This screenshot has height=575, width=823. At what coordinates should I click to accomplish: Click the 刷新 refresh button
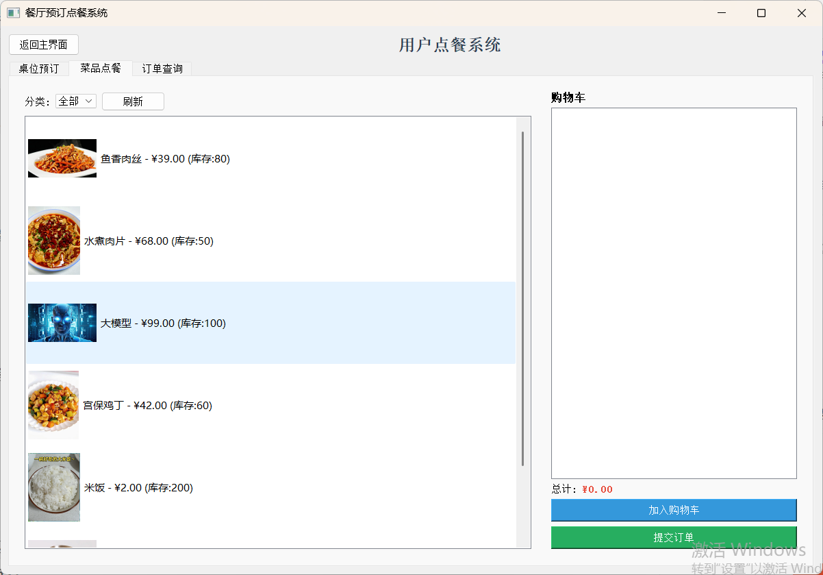click(x=132, y=101)
